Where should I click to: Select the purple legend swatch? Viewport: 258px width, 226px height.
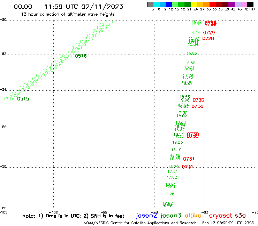click(232, 4)
